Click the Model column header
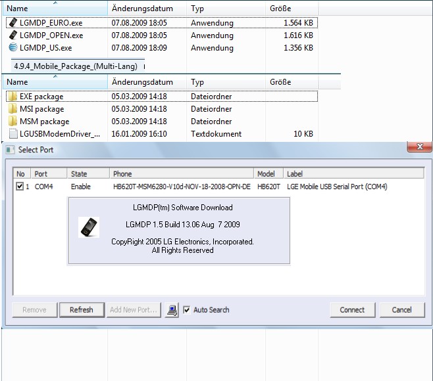433x381 pixels. [268, 174]
